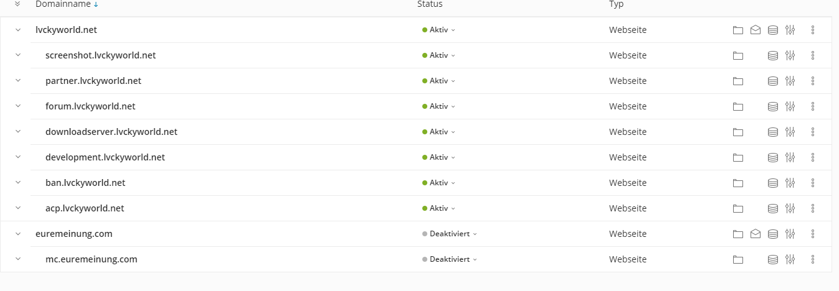839x291 pixels.
Task: Open hosting settings sliders for ban.lvckyworld.net
Action: 790,183
